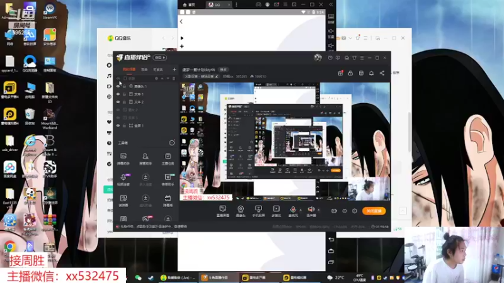
Task: Edit the stream category pencil icon
Action: pos(217,77)
